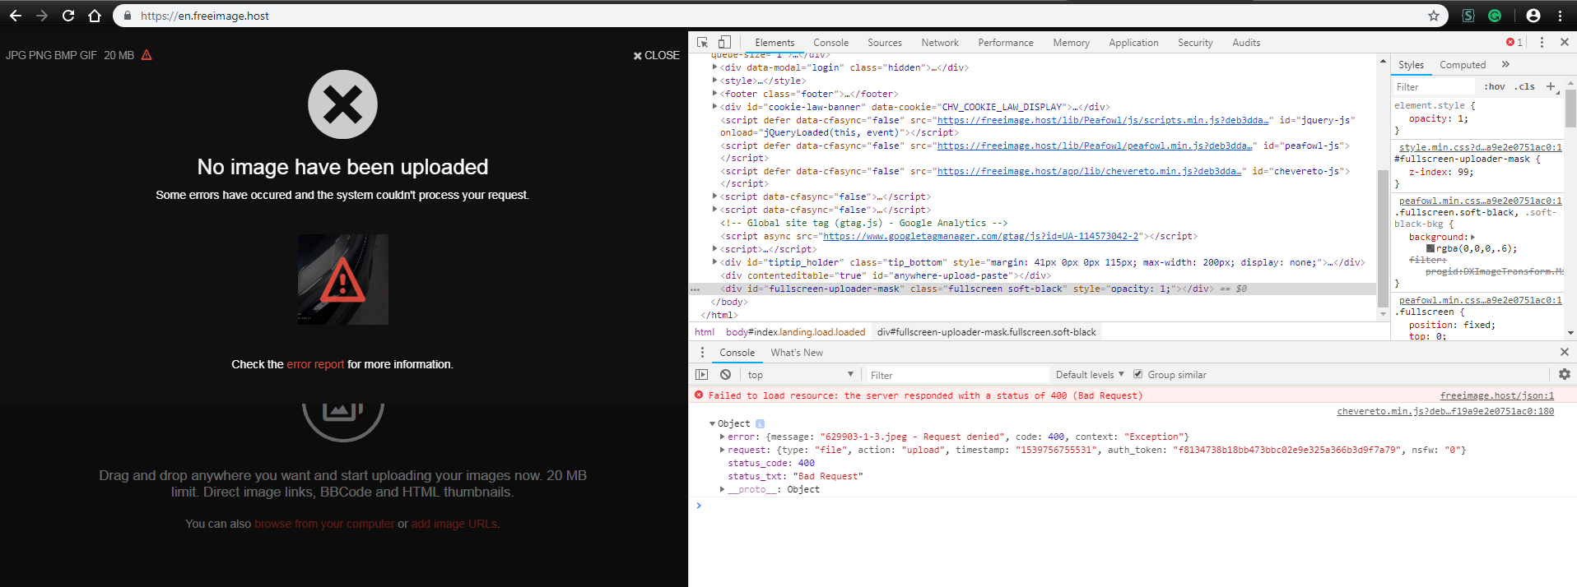Close the DevTools panel
The width and height of the screenshot is (1577, 587).
[x=1565, y=43]
